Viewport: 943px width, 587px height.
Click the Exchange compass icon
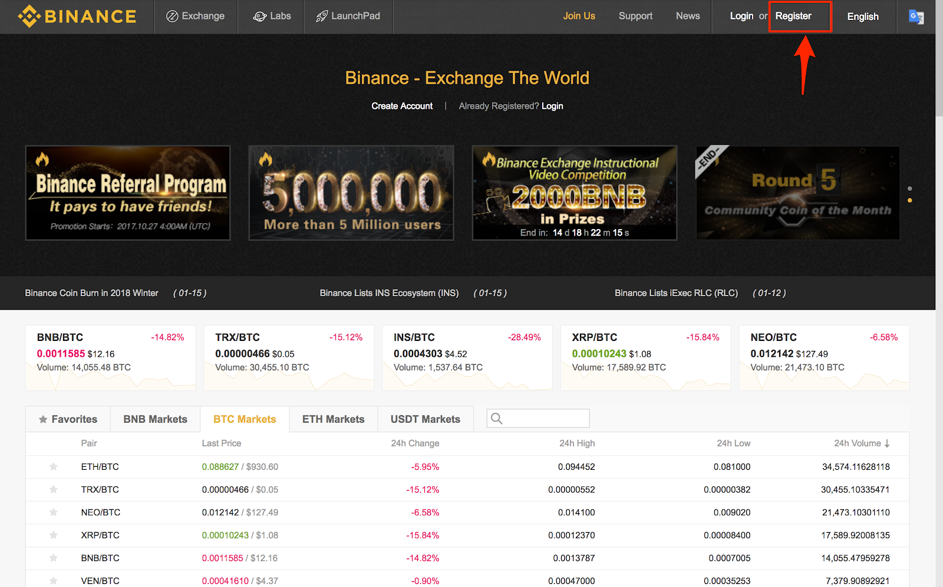pos(172,16)
